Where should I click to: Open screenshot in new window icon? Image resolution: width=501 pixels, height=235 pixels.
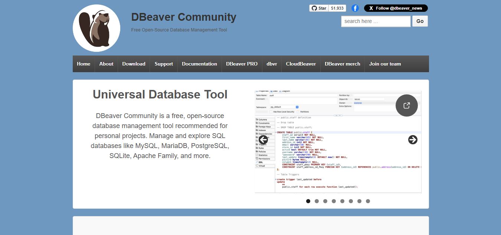click(x=407, y=105)
